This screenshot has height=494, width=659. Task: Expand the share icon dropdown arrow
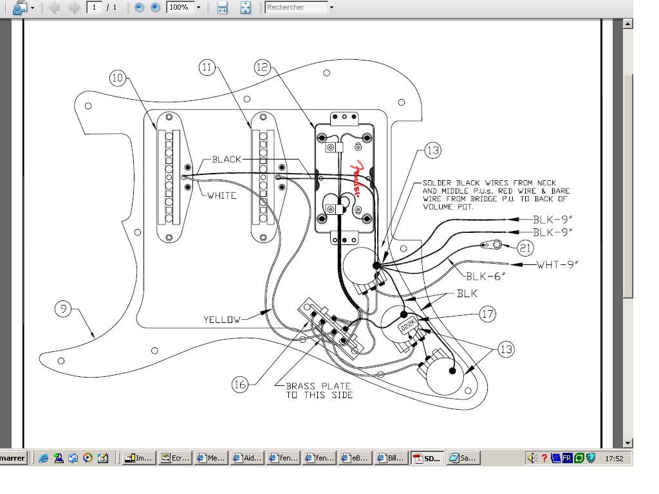[x=33, y=8]
